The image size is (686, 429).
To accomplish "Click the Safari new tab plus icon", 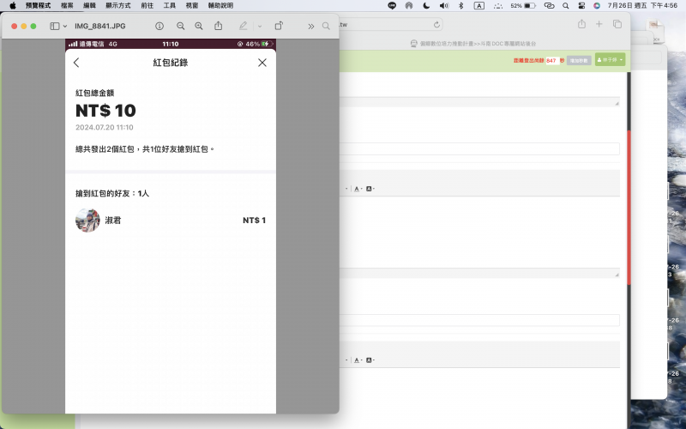I will tap(599, 24).
